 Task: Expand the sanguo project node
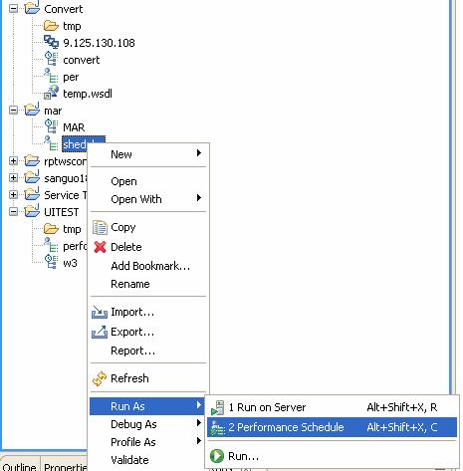click(x=13, y=177)
